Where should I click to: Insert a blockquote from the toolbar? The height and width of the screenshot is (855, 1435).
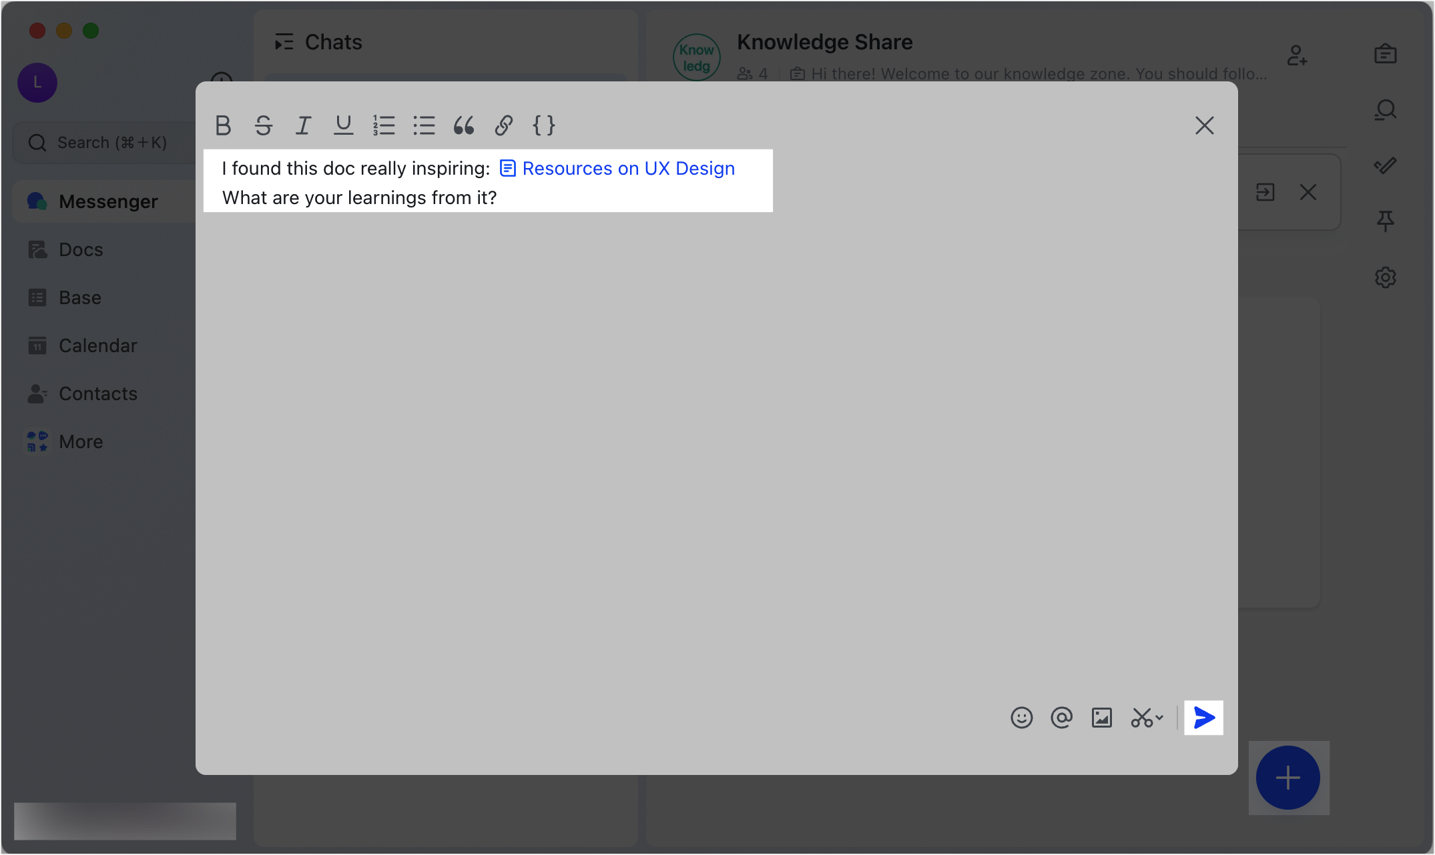coord(465,125)
